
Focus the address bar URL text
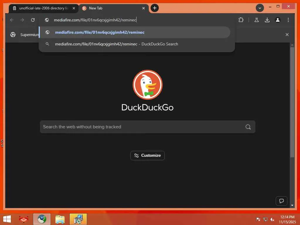(95, 20)
